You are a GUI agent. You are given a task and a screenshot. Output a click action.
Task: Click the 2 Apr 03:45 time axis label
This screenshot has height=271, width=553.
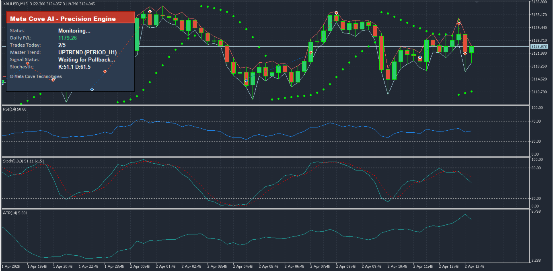(x=217, y=266)
